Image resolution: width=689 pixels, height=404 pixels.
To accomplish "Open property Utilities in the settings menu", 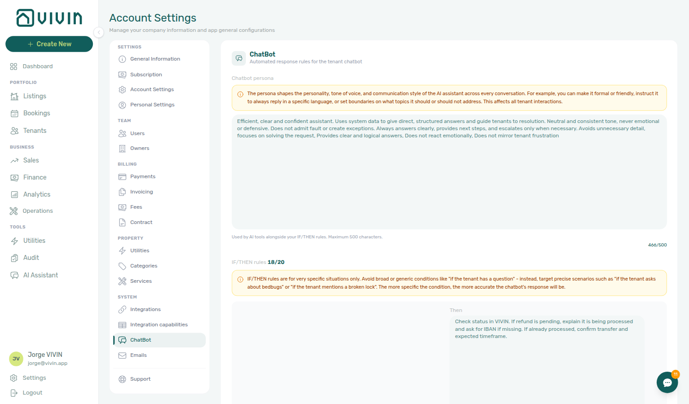I will coord(159,251).
